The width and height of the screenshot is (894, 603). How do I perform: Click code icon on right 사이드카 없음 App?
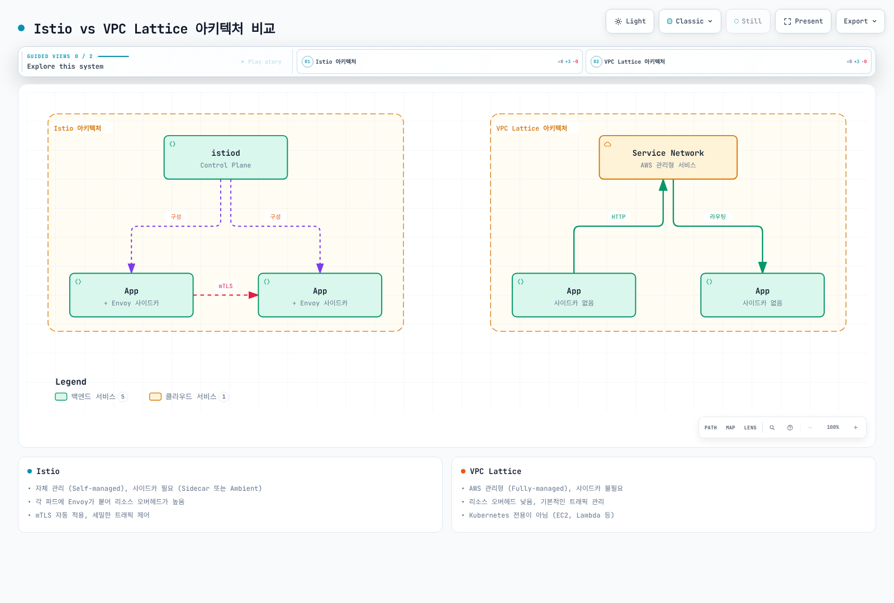[710, 282]
